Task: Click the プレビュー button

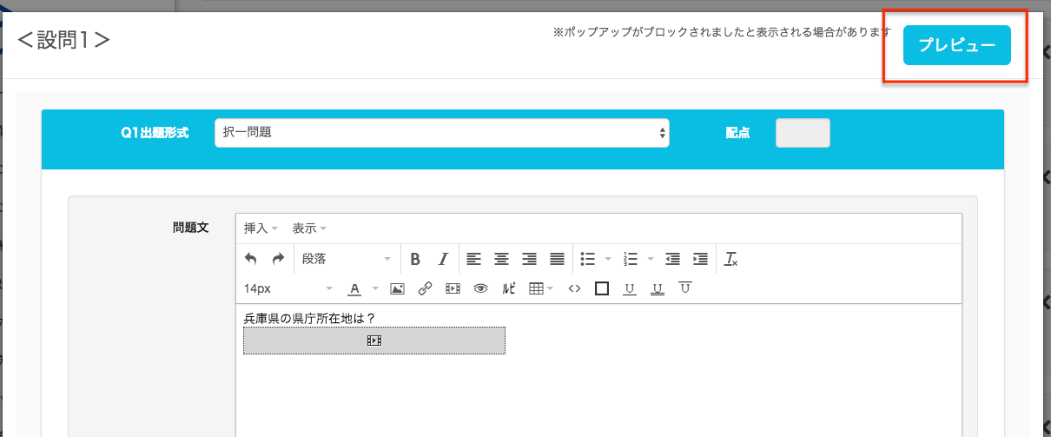Action: [956, 46]
